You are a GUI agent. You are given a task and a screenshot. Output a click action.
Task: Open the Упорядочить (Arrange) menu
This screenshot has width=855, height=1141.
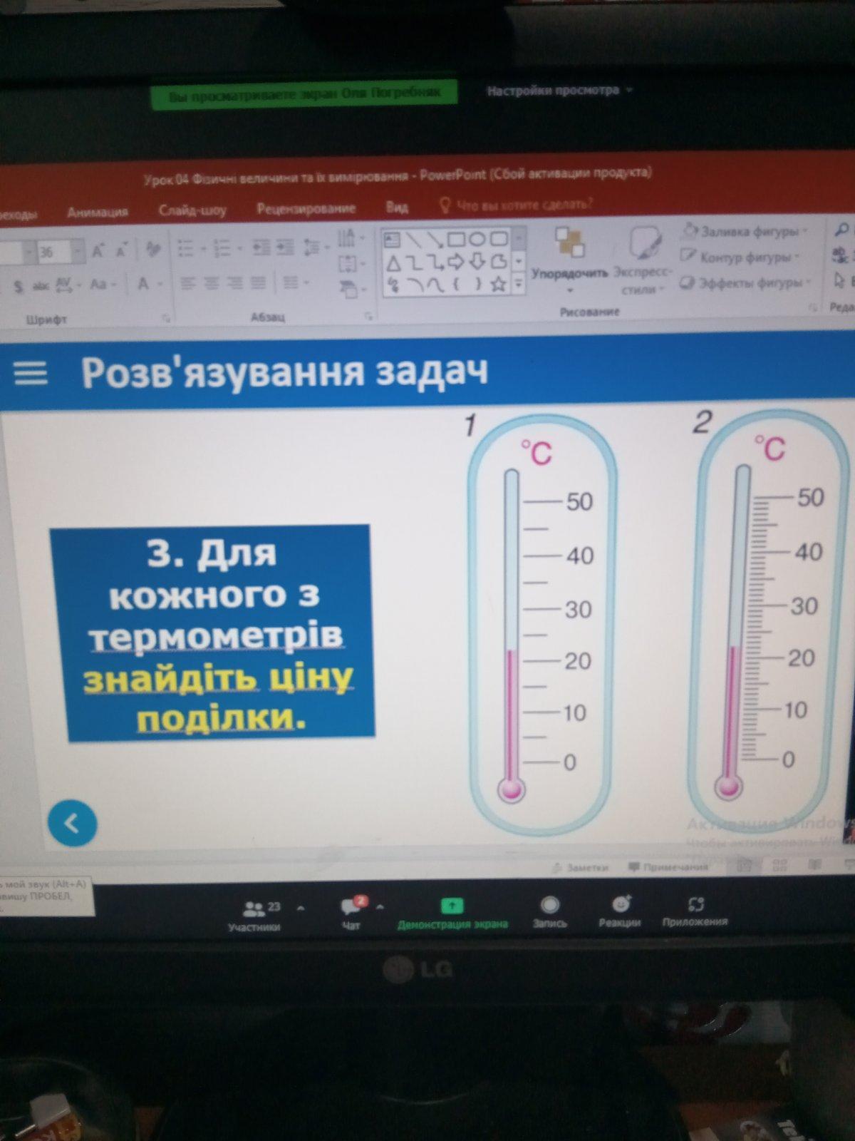(x=570, y=260)
